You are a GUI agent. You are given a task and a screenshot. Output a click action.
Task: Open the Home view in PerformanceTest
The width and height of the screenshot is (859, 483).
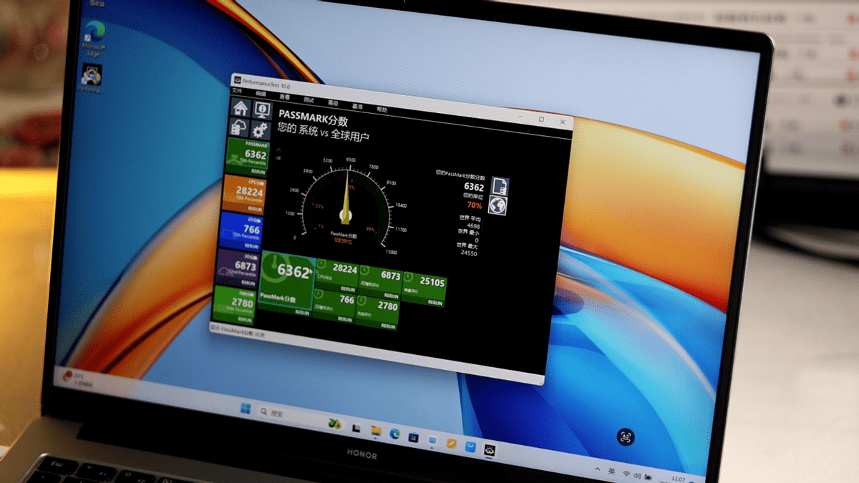[241, 108]
